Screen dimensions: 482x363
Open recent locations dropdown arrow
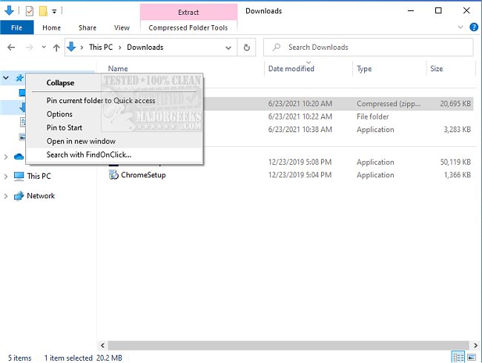point(44,47)
